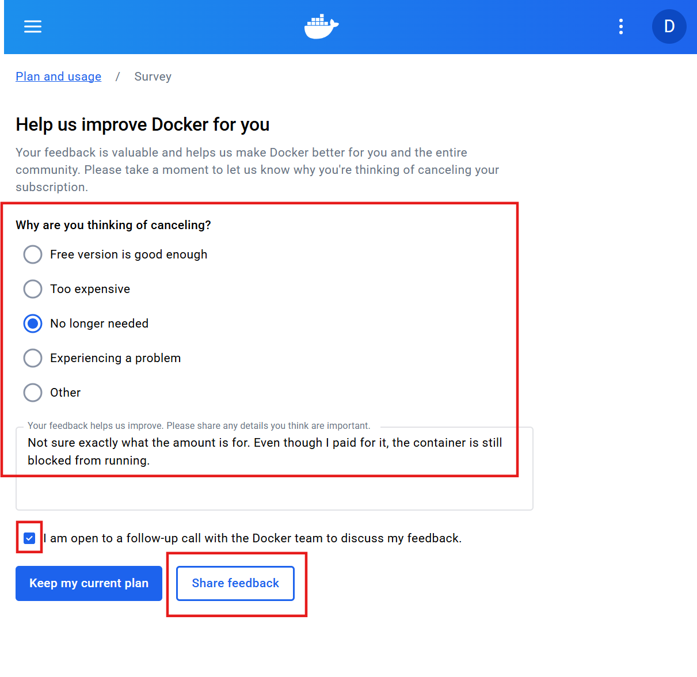Open the hamburger navigation menu

click(x=33, y=26)
